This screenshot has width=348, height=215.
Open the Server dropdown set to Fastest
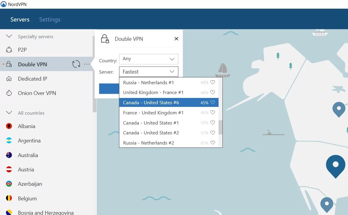pyautogui.click(x=149, y=72)
